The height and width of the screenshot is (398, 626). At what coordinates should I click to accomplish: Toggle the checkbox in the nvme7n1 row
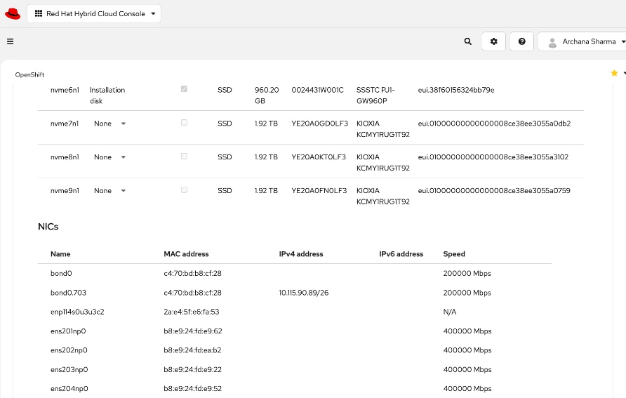pyautogui.click(x=184, y=123)
